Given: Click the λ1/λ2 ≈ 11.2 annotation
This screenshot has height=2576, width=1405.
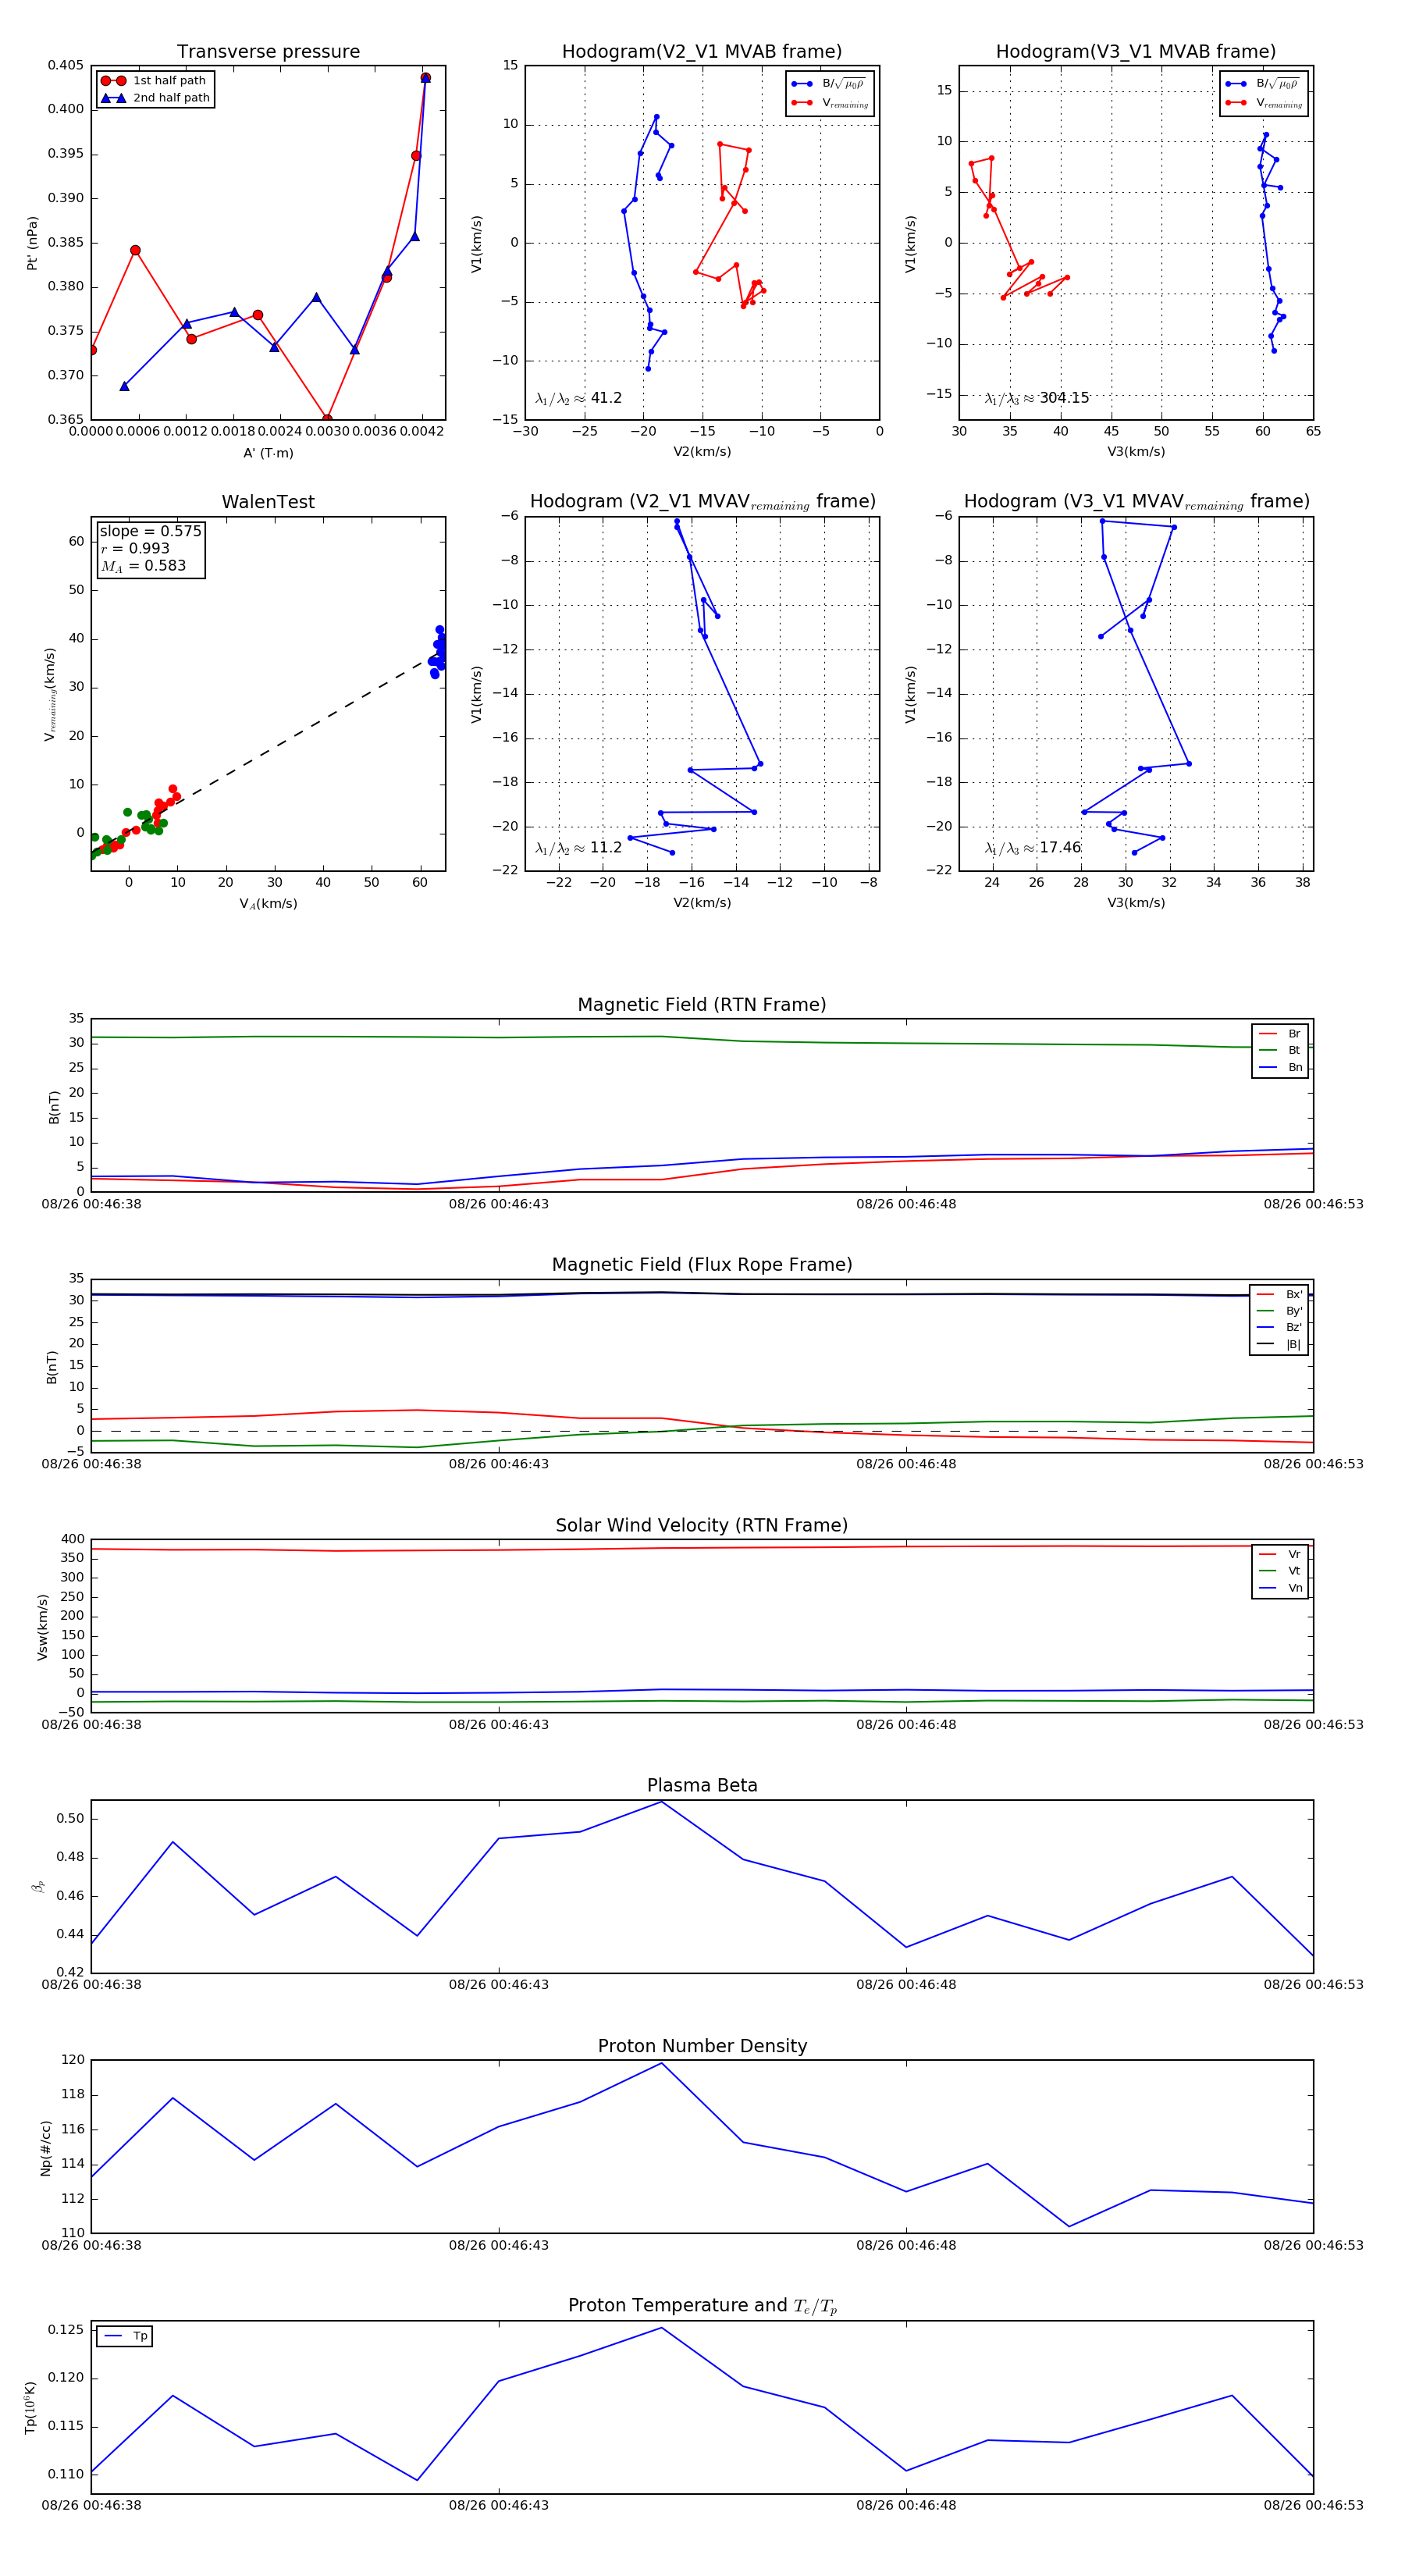Looking at the screenshot, I should [578, 848].
